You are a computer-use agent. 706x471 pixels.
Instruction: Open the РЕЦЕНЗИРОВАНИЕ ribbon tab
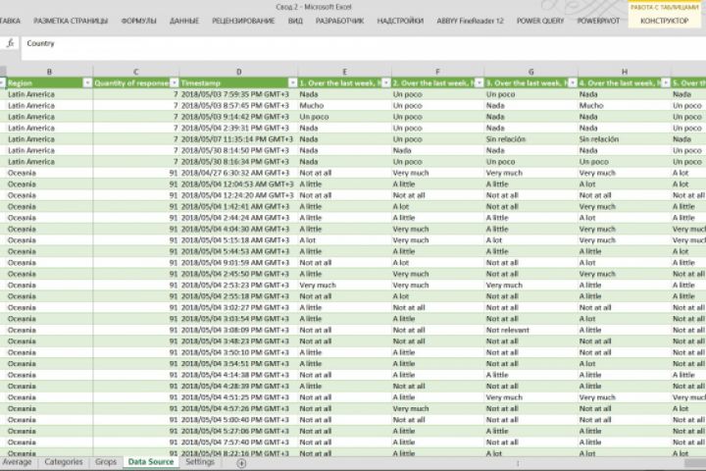pyautogui.click(x=243, y=21)
